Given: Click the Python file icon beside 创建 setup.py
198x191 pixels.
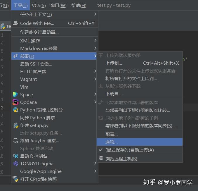Looking at the screenshot, I should click(x=16, y=125).
